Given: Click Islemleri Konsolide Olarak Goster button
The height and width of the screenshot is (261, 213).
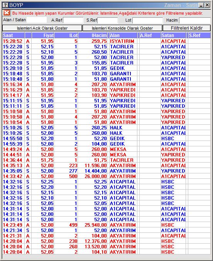Looking at the screenshot, I should tap(122, 28).
